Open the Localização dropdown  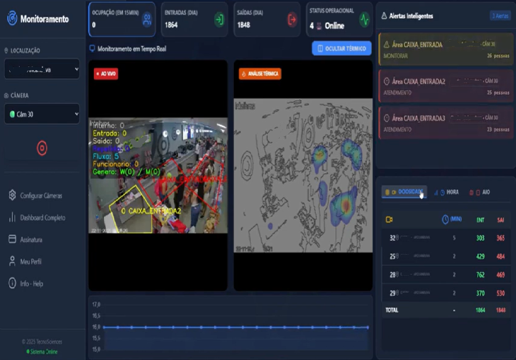pyautogui.click(x=42, y=69)
